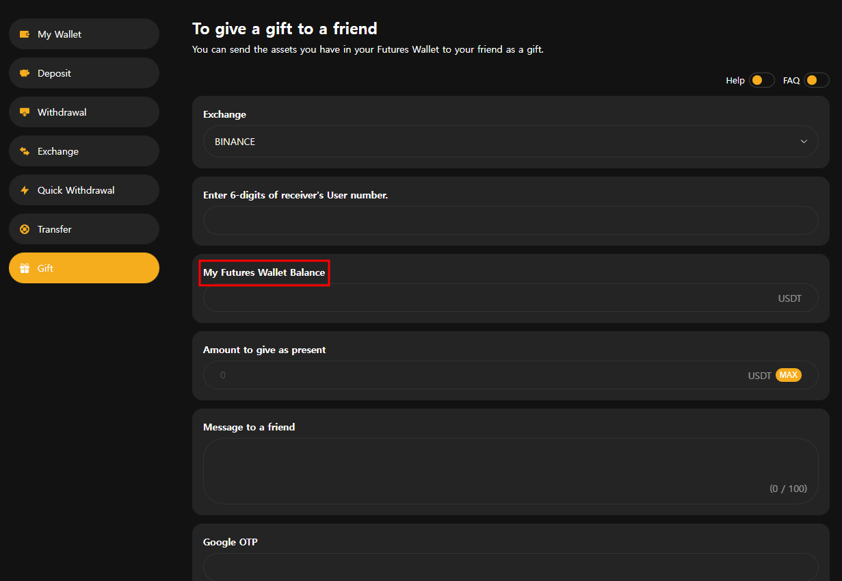This screenshot has width=842, height=581.
Task: Open the BINANCE exchange dropdown
Action: click(510, 142)
